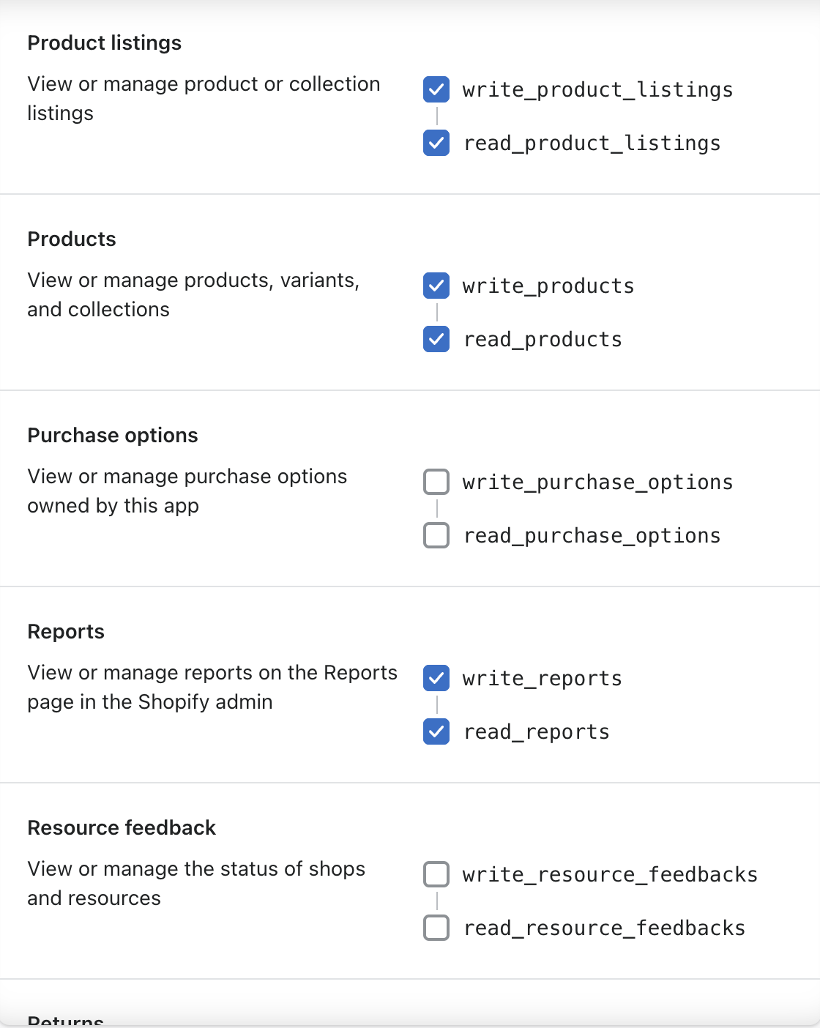820x1028 pixels.
Task: Tick the write_resource_feedbacks checkbox
Action: [436, 874]
